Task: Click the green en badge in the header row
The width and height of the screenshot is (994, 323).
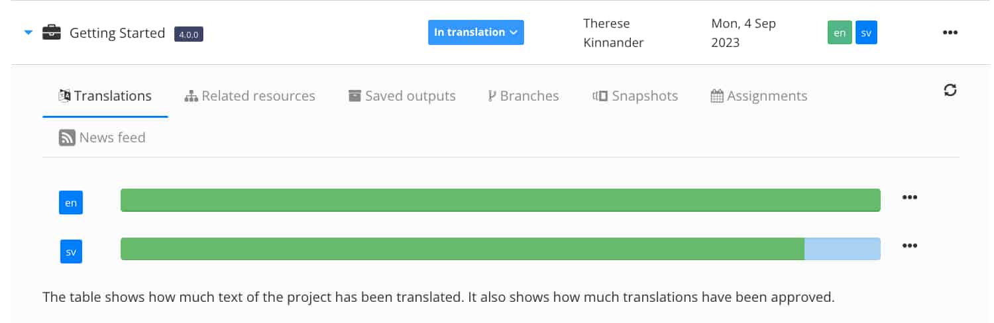Action: (840, 33)
